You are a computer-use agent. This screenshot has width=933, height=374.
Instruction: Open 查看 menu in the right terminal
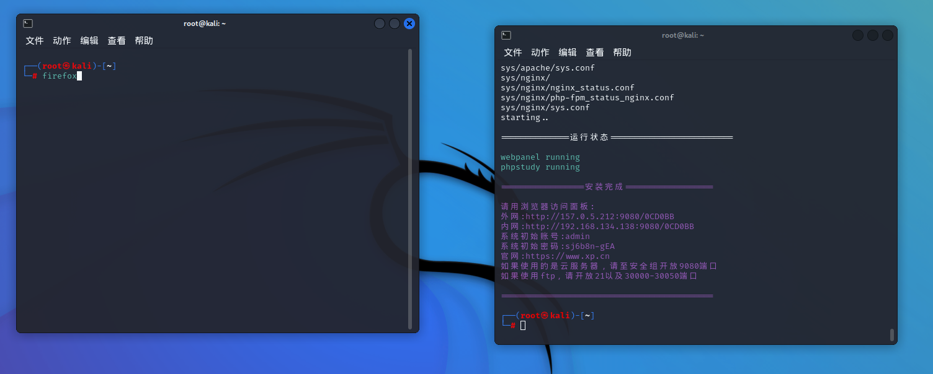click(x=595, y=52)
